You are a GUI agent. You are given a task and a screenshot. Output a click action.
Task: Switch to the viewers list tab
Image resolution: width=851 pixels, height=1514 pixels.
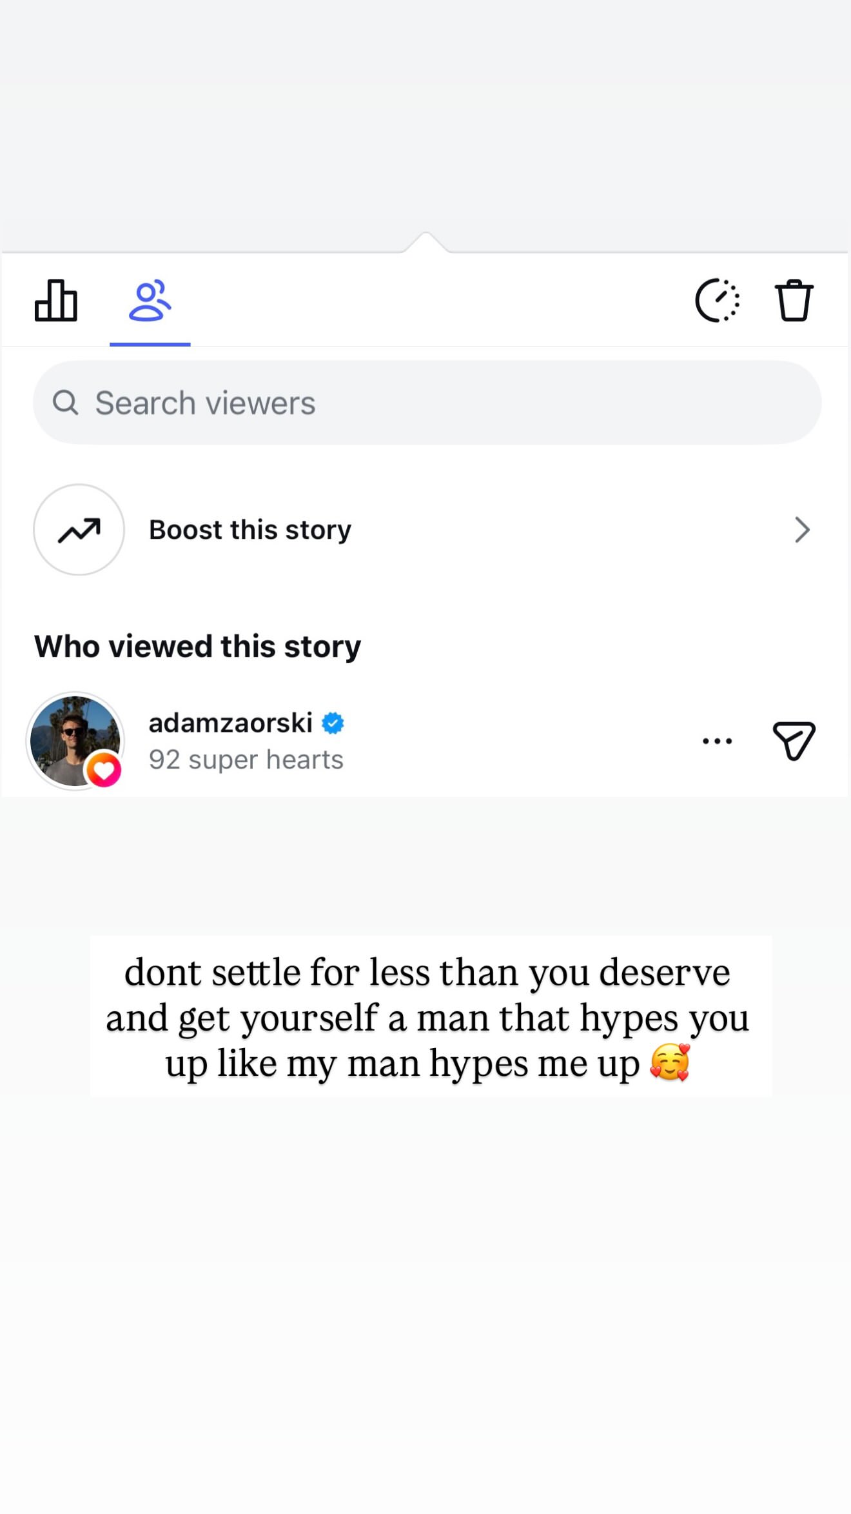coord(150,301)
